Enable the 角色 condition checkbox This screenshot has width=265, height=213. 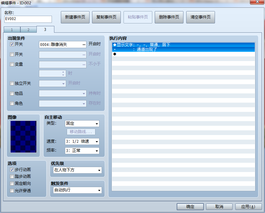[x=12, y=103]
